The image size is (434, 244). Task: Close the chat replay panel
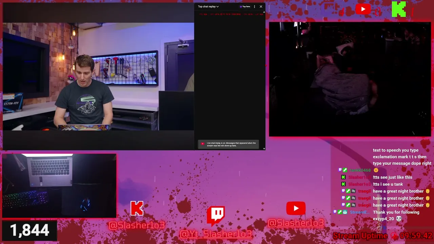coord(261,6)
